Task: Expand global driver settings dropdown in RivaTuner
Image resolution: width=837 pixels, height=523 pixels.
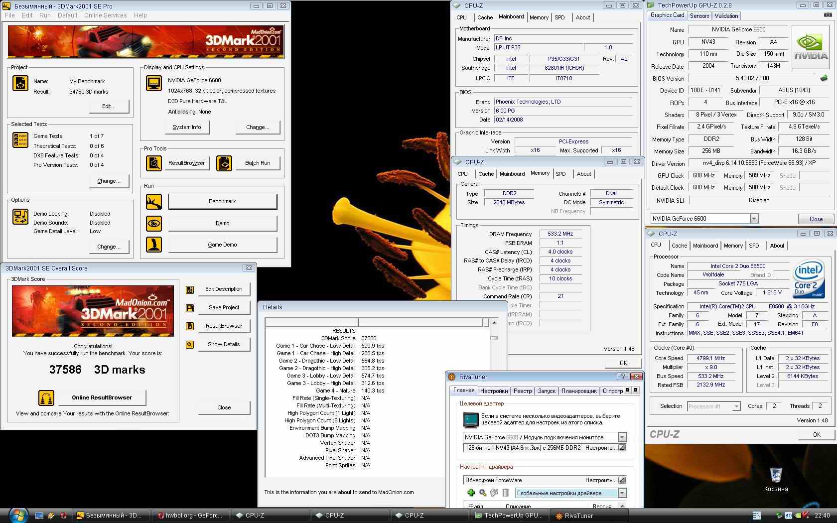Action: pos(622,493)
